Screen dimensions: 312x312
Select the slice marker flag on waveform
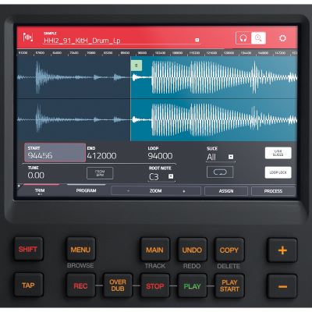pos(136,66)
